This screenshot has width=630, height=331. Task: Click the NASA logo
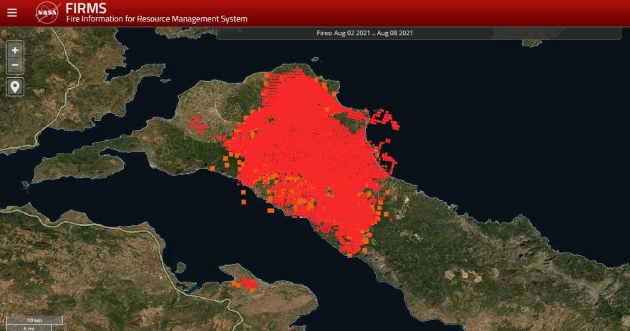tap(47, 12)
